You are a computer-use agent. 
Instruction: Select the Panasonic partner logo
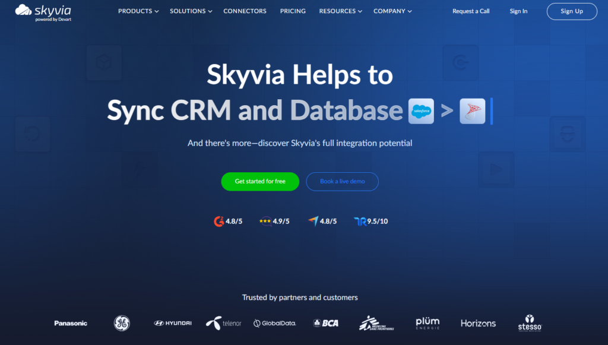coord(70,323)
